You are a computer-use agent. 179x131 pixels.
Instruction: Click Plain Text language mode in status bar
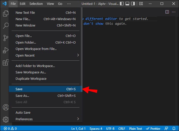(136, 128)
